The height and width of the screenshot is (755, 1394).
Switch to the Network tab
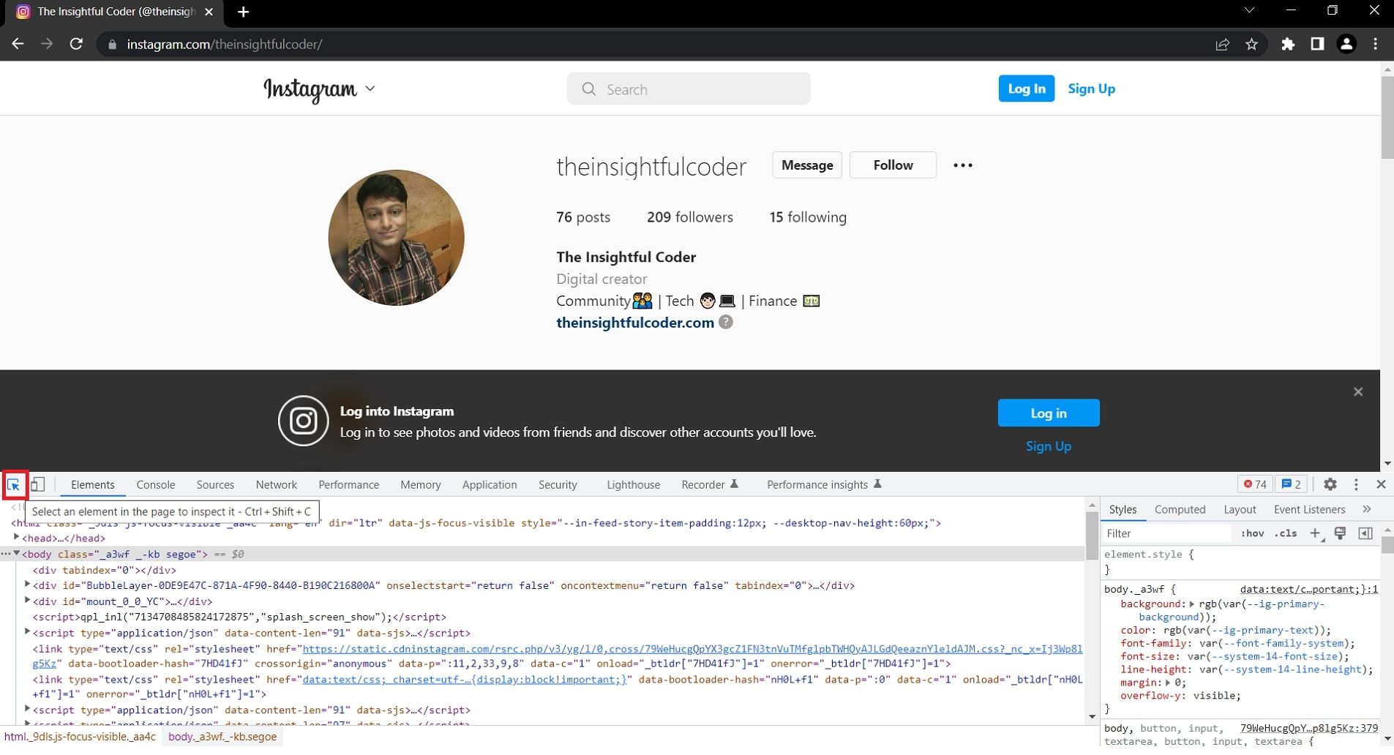pos(276,484)
